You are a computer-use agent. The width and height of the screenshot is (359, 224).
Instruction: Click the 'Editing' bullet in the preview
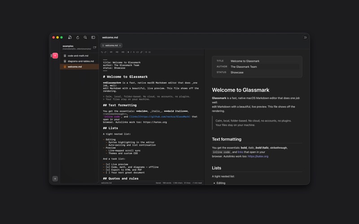221,183
